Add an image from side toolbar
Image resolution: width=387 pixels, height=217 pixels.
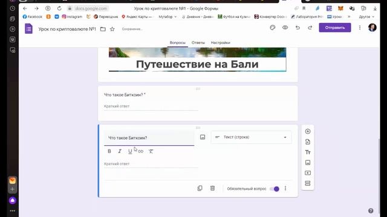point(308,163)
